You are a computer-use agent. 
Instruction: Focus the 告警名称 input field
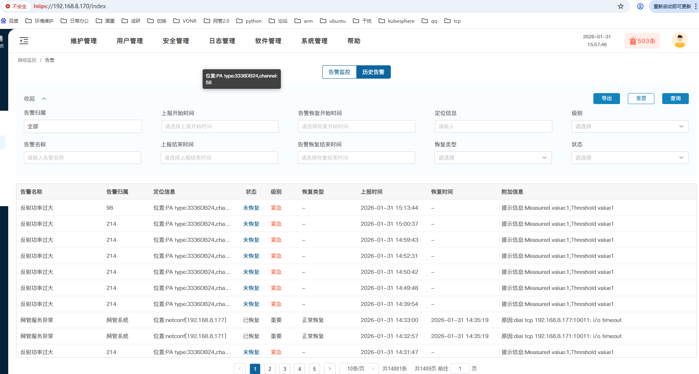click(x=83, y=158)
